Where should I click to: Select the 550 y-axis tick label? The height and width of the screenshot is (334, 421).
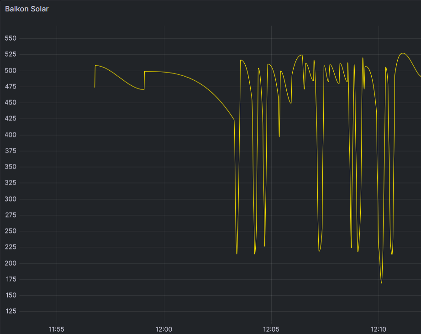[11, 38]
